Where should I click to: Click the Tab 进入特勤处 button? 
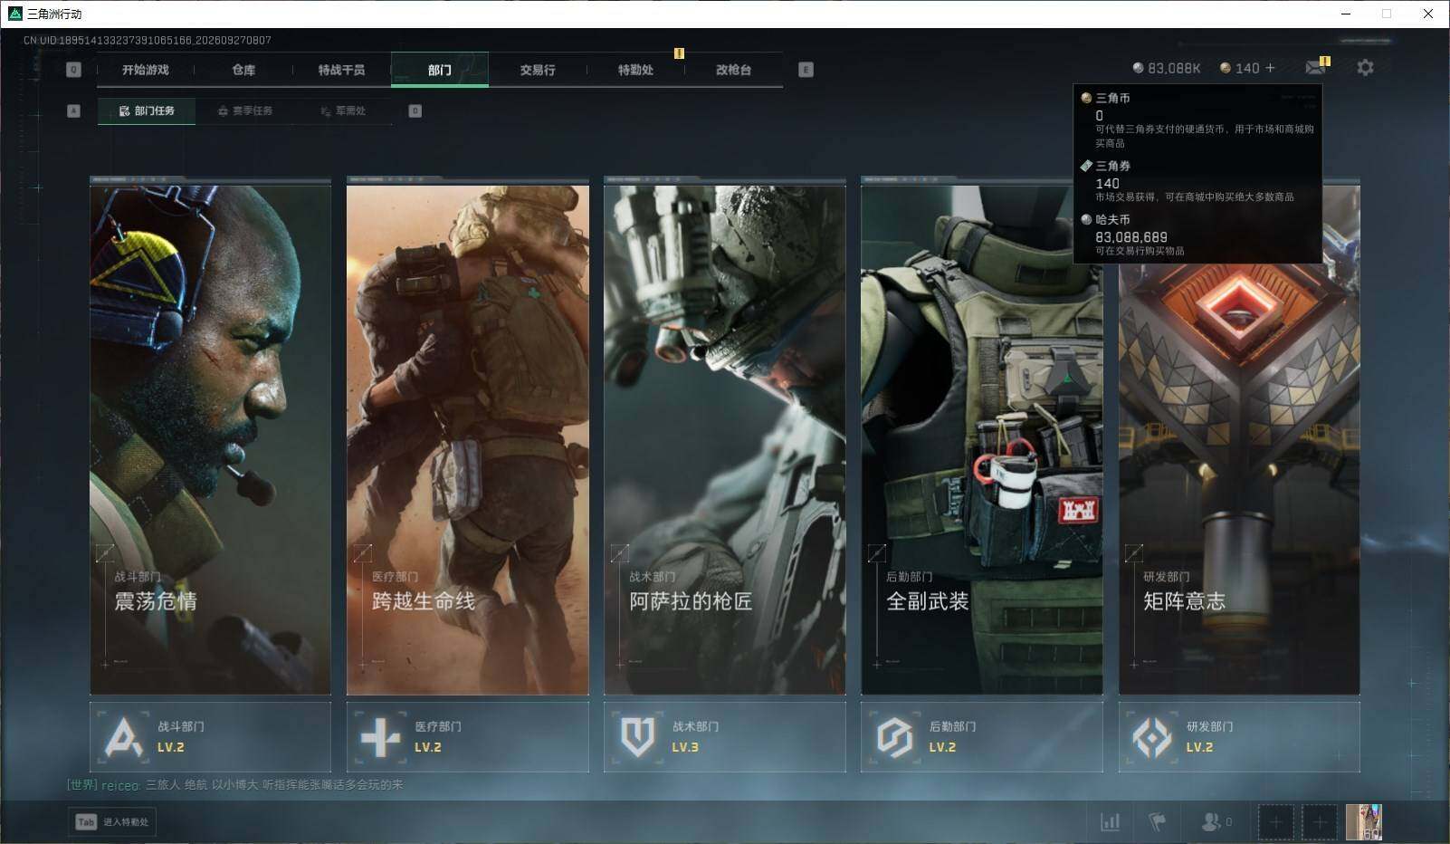tap(112, 821)
